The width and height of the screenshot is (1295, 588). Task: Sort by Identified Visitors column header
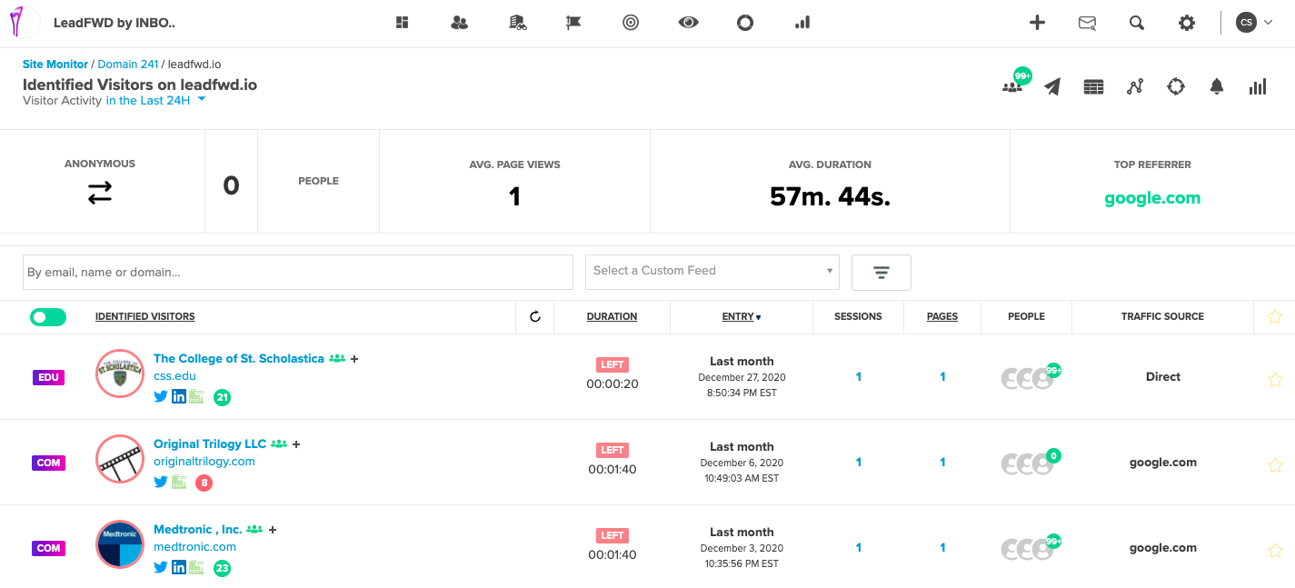click(145, 316)
